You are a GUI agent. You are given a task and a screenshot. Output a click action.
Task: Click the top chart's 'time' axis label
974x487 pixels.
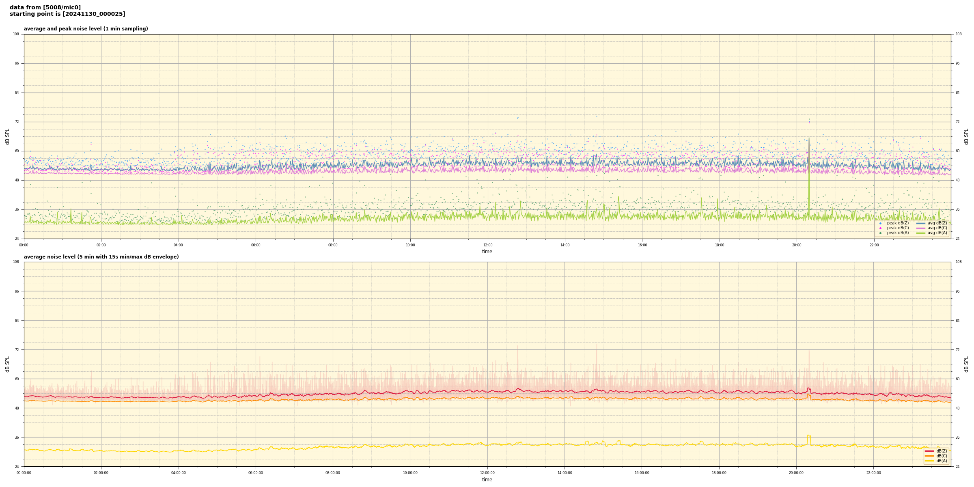(x=487, y=252)
